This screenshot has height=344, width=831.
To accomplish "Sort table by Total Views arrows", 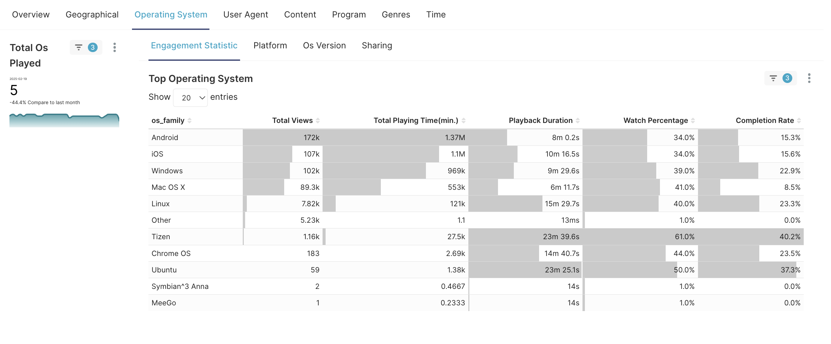I will coord(318,121).
